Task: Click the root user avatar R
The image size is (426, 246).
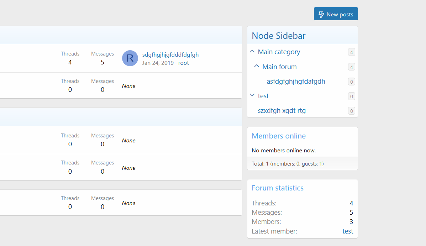Action: tap(130, 58)
